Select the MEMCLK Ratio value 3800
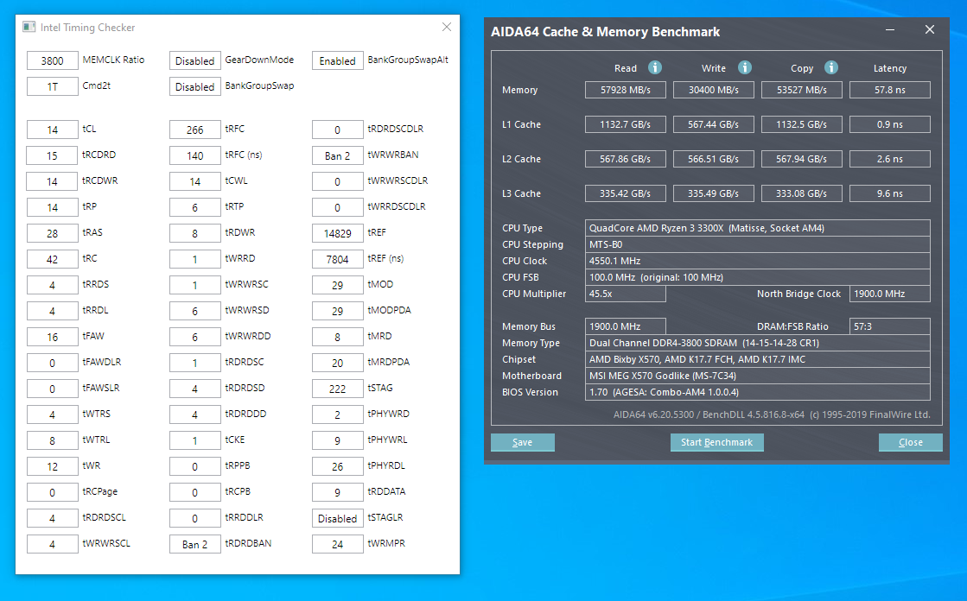The image size is (967, 601). pos(53,60)
